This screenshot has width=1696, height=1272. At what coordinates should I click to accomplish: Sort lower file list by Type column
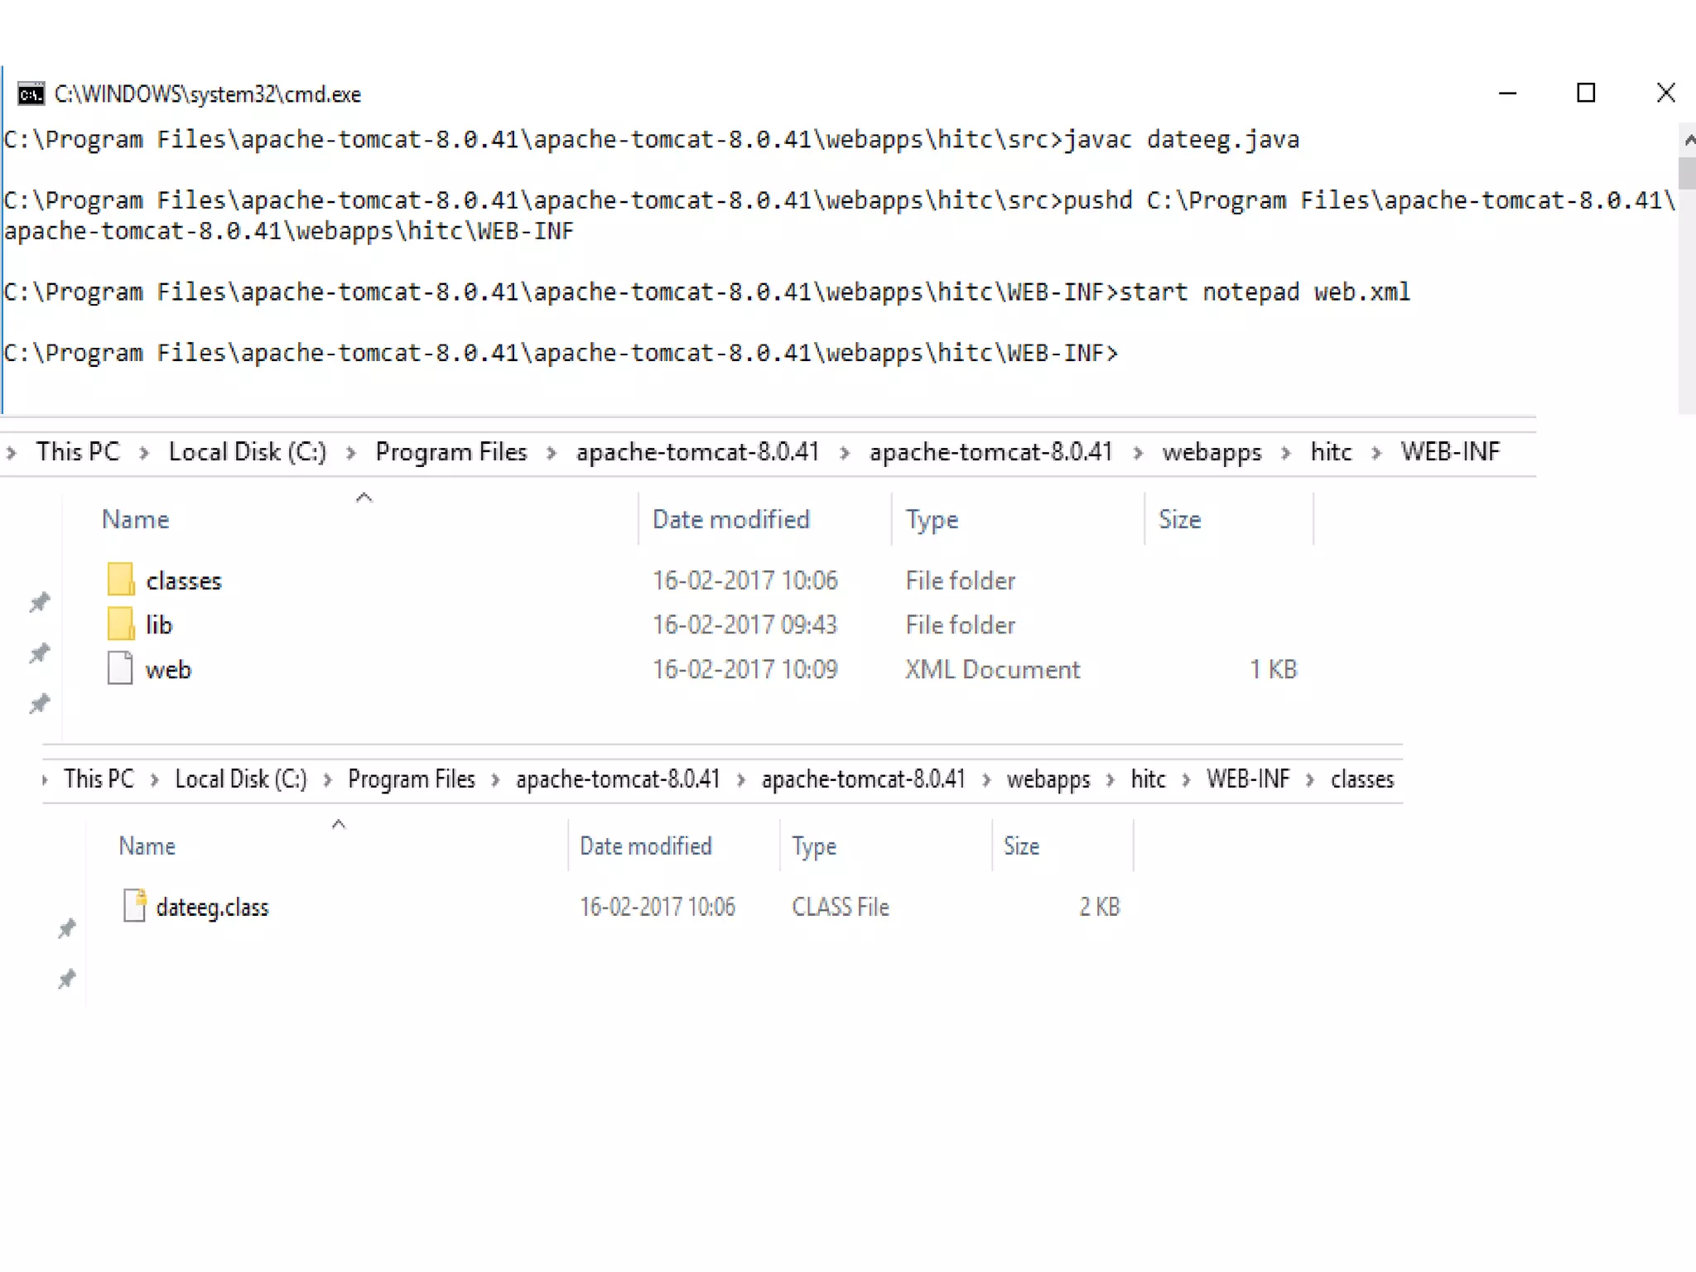[813, 846]
